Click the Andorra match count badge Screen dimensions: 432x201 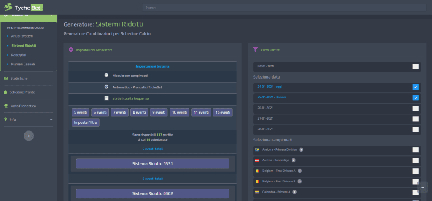coord(301,150)
